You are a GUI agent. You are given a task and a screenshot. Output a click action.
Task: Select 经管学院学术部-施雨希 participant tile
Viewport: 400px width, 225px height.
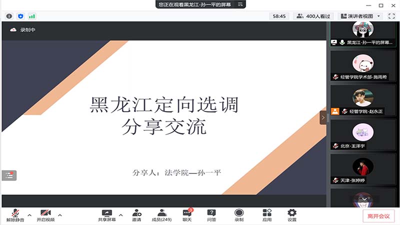pos(363,65)
